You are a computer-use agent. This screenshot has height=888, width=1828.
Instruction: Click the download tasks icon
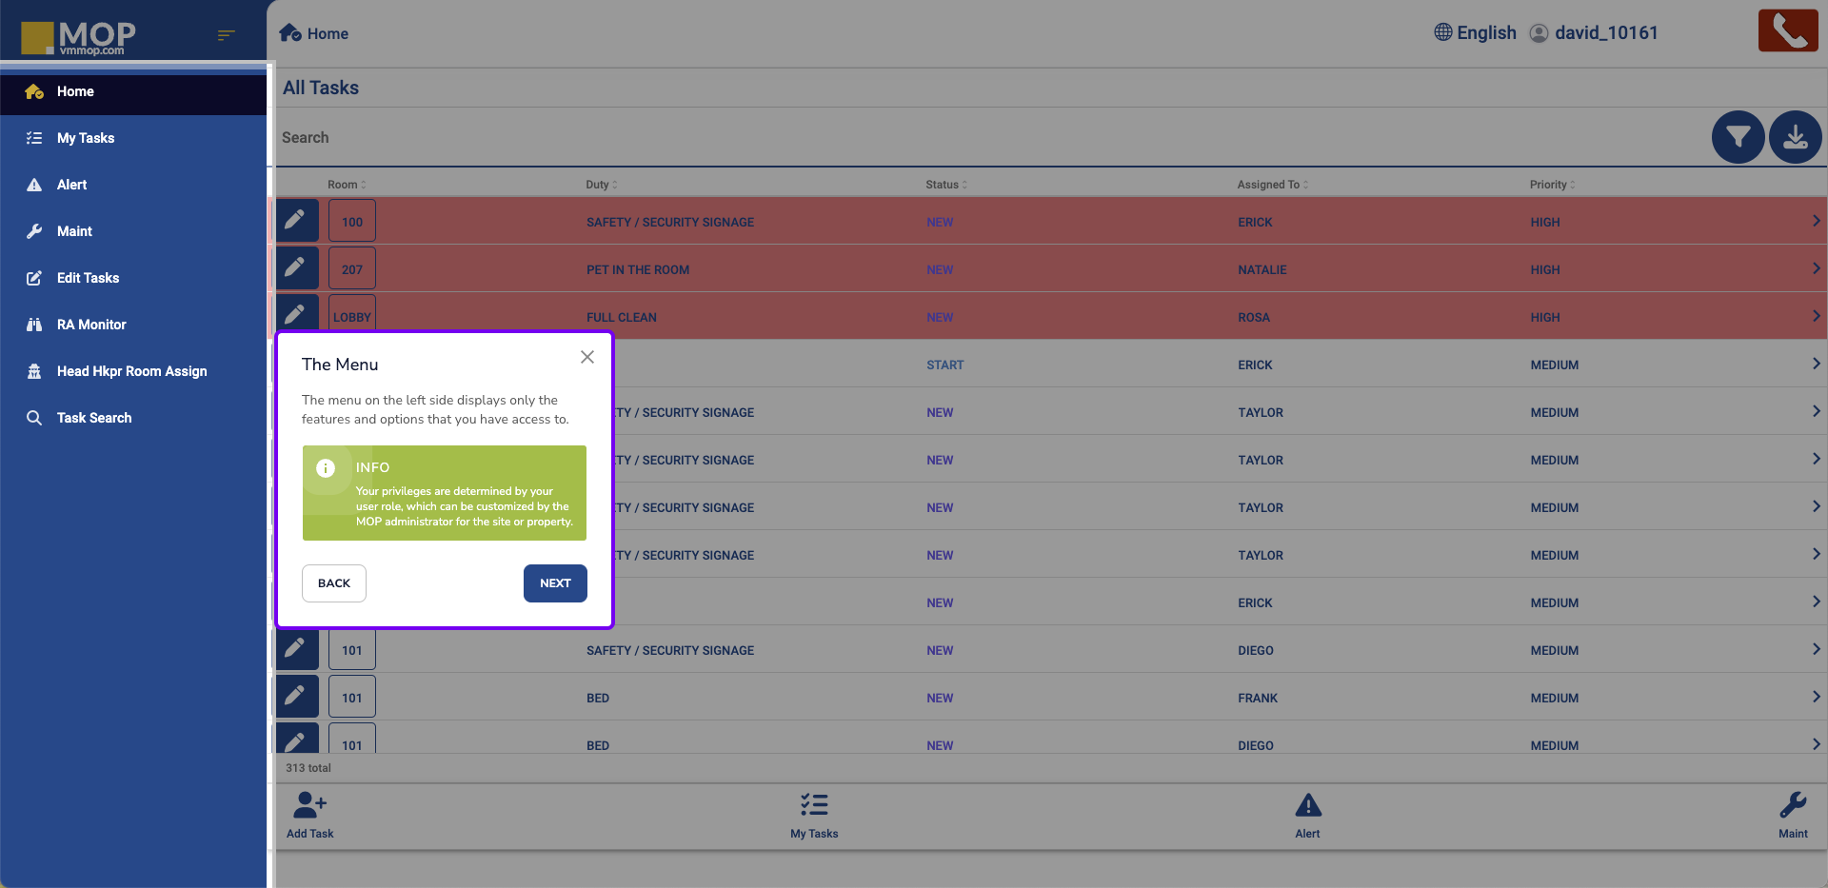coord(1795,138)
